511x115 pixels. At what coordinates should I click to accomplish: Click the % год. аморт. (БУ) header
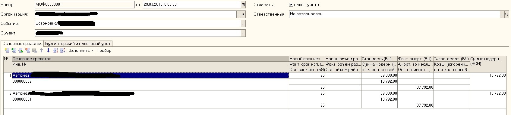click(x=452, y=59)
